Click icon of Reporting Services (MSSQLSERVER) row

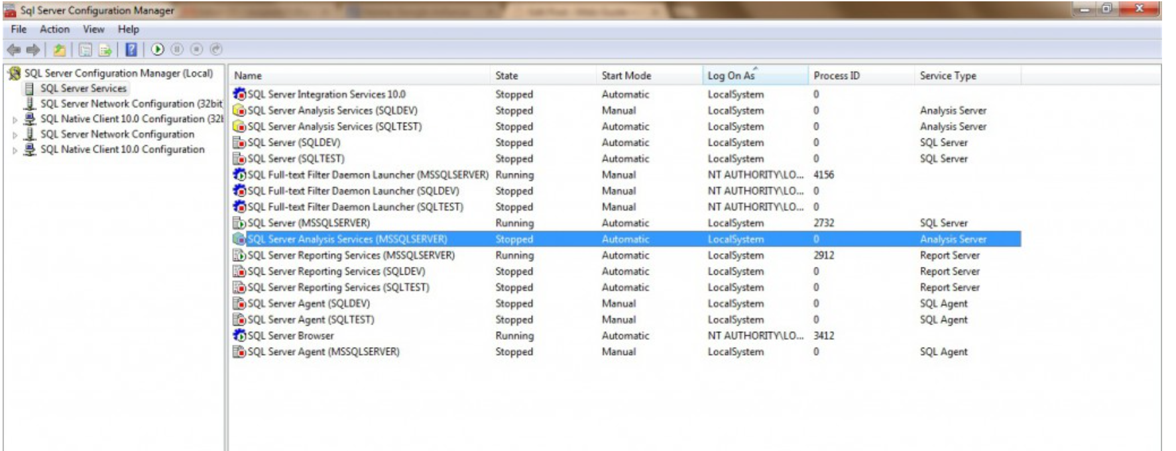click(239, 255)
